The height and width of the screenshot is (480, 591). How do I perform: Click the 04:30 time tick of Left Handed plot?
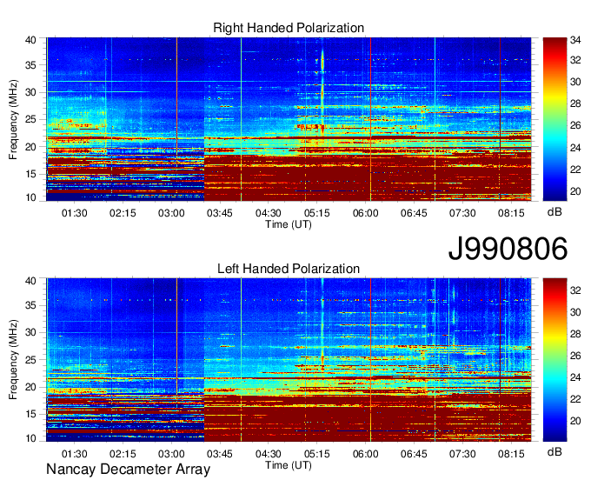click(x=268, y=454)
